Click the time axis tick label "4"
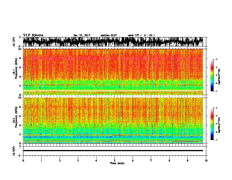 [x=96, y=161]
